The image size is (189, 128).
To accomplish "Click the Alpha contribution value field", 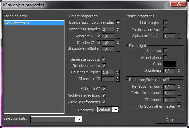I will click(170, 36).
